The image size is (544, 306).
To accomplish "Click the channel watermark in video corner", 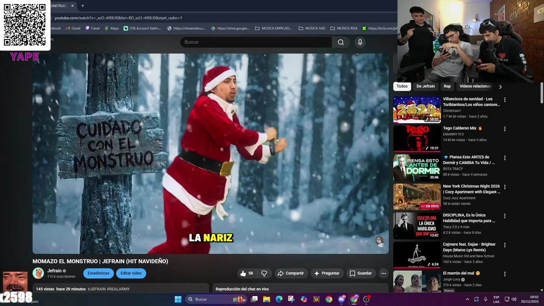I will pos(380,241).
